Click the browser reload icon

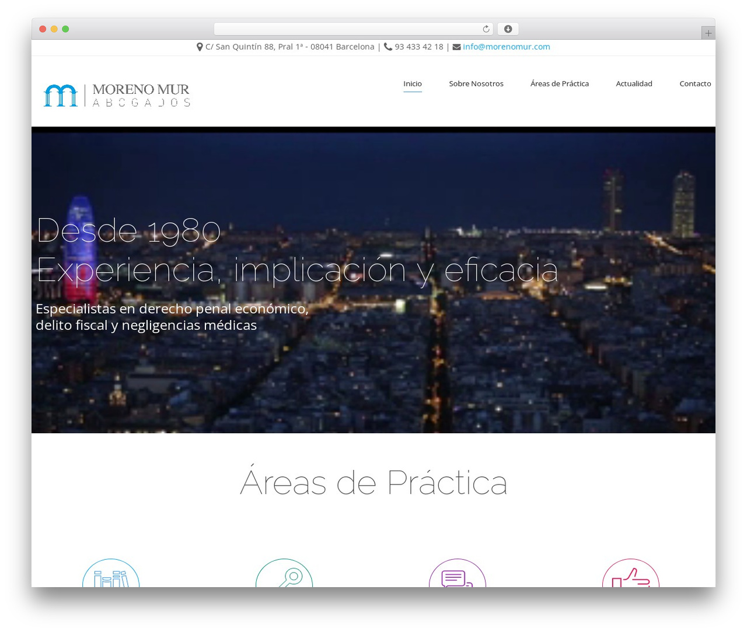(x=486, y=29)
